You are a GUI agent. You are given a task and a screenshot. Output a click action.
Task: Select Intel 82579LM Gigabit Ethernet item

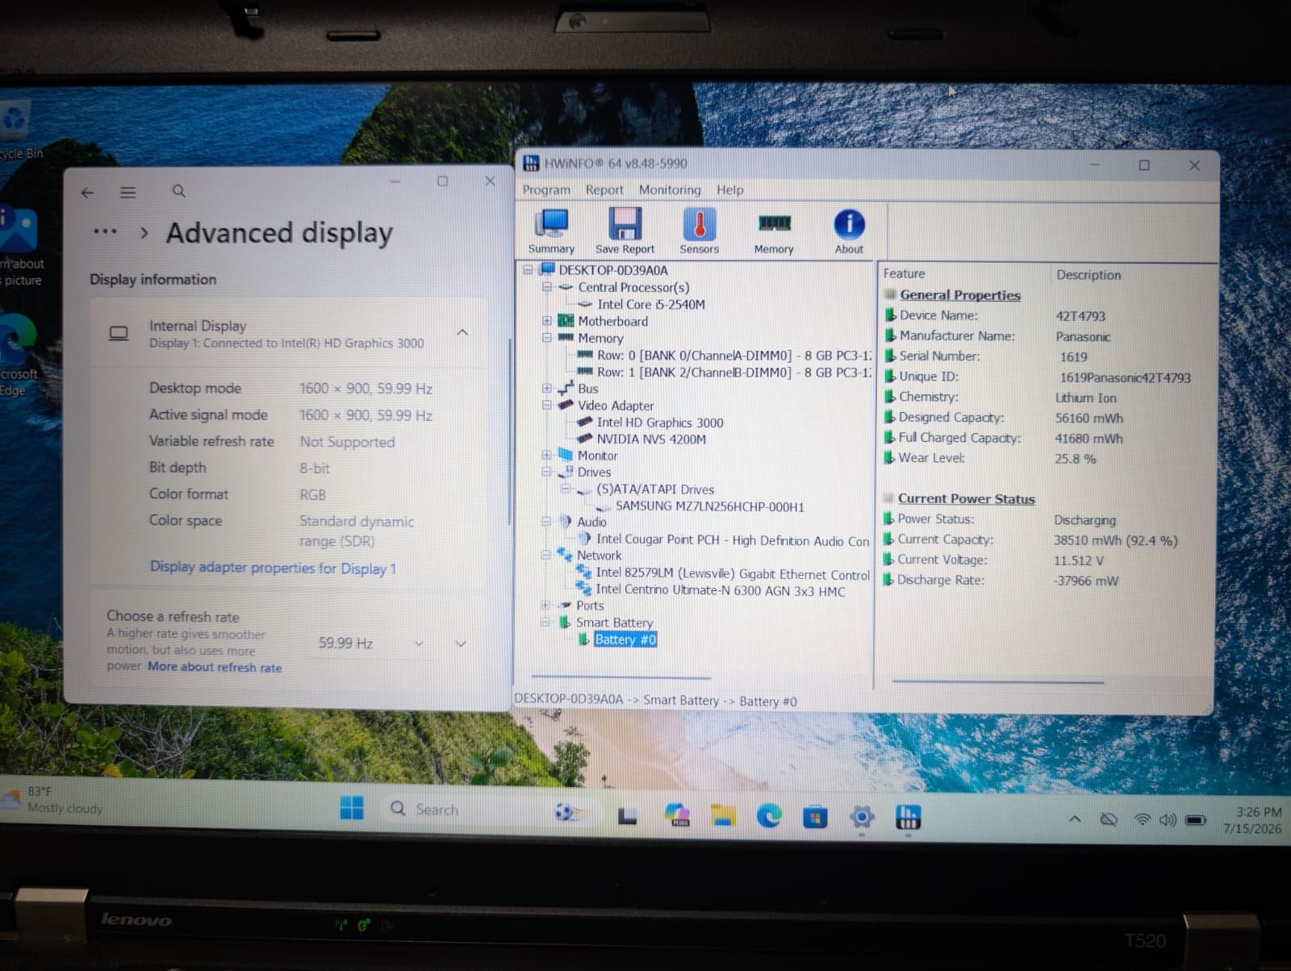[733, 573]
